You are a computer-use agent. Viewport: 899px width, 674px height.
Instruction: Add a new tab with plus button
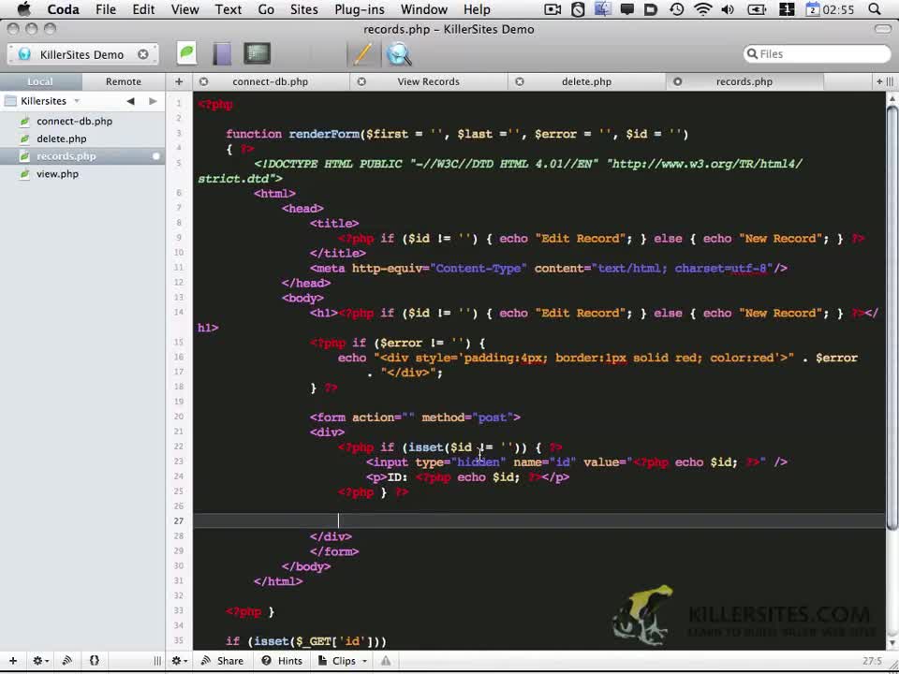pos(179,81)
